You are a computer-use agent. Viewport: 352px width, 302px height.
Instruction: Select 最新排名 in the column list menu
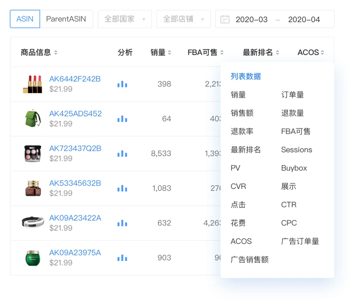(x=246, y=150)
